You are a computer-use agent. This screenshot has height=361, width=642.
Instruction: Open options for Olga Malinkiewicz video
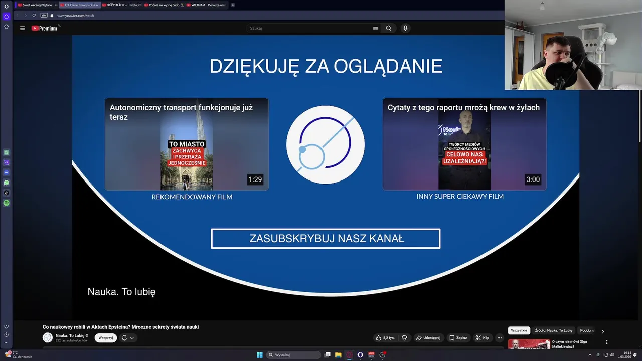click(607, 342)
